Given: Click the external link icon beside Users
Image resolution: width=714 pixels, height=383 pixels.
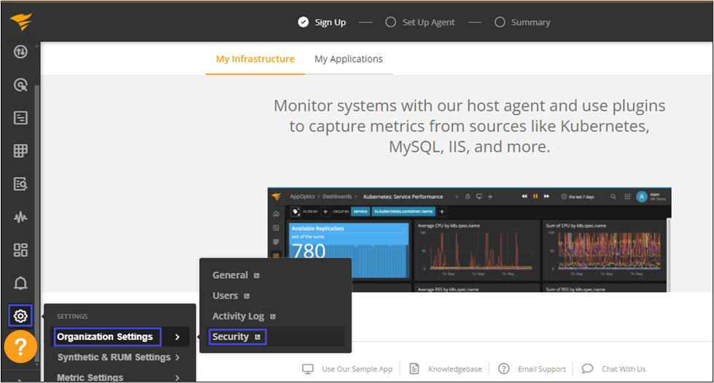Looking at the screenshot, I should click(x=247, y=296).
